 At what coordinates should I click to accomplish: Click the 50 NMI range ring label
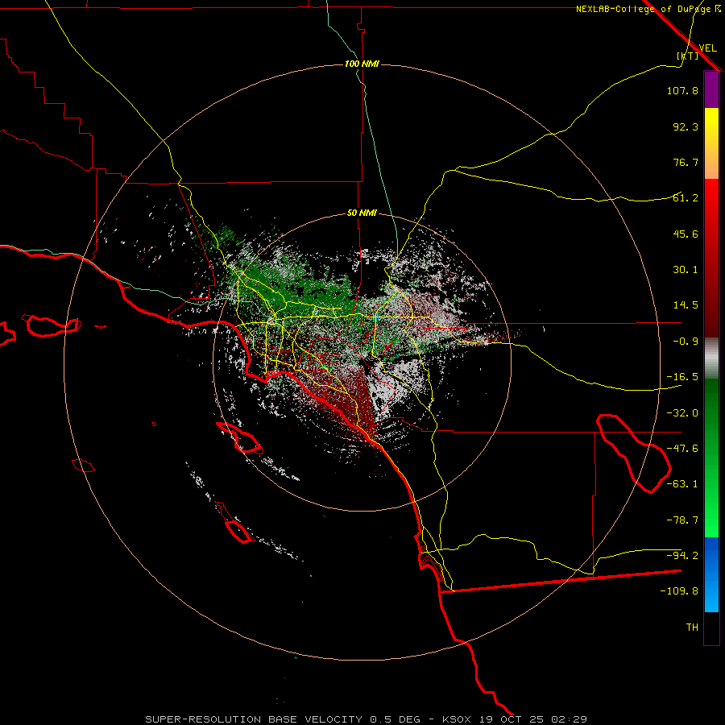pos(362,213)
